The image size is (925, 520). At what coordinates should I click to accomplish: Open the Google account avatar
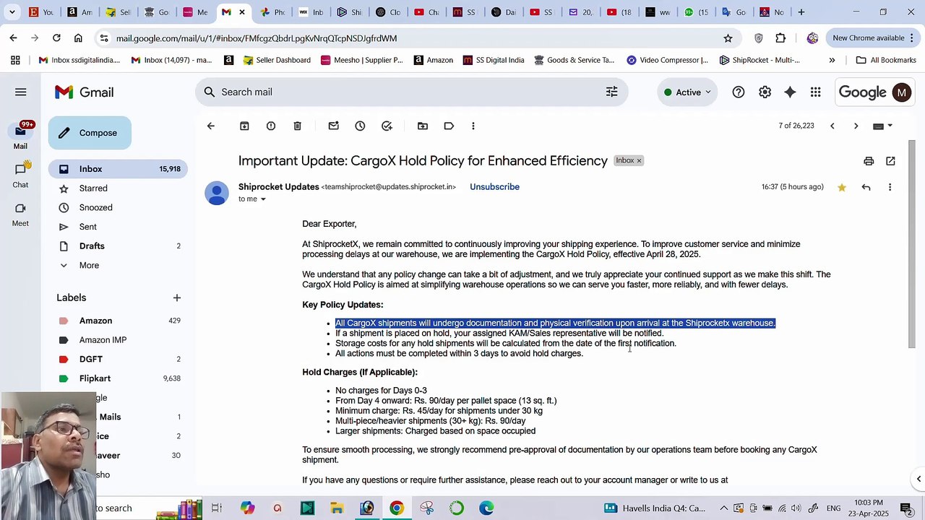tap(902, 92)
